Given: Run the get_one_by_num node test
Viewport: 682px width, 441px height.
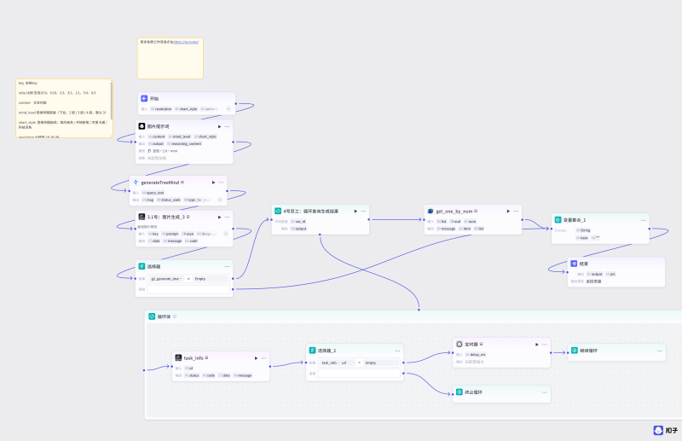Looking at the screenshot, I should (508, 212).
